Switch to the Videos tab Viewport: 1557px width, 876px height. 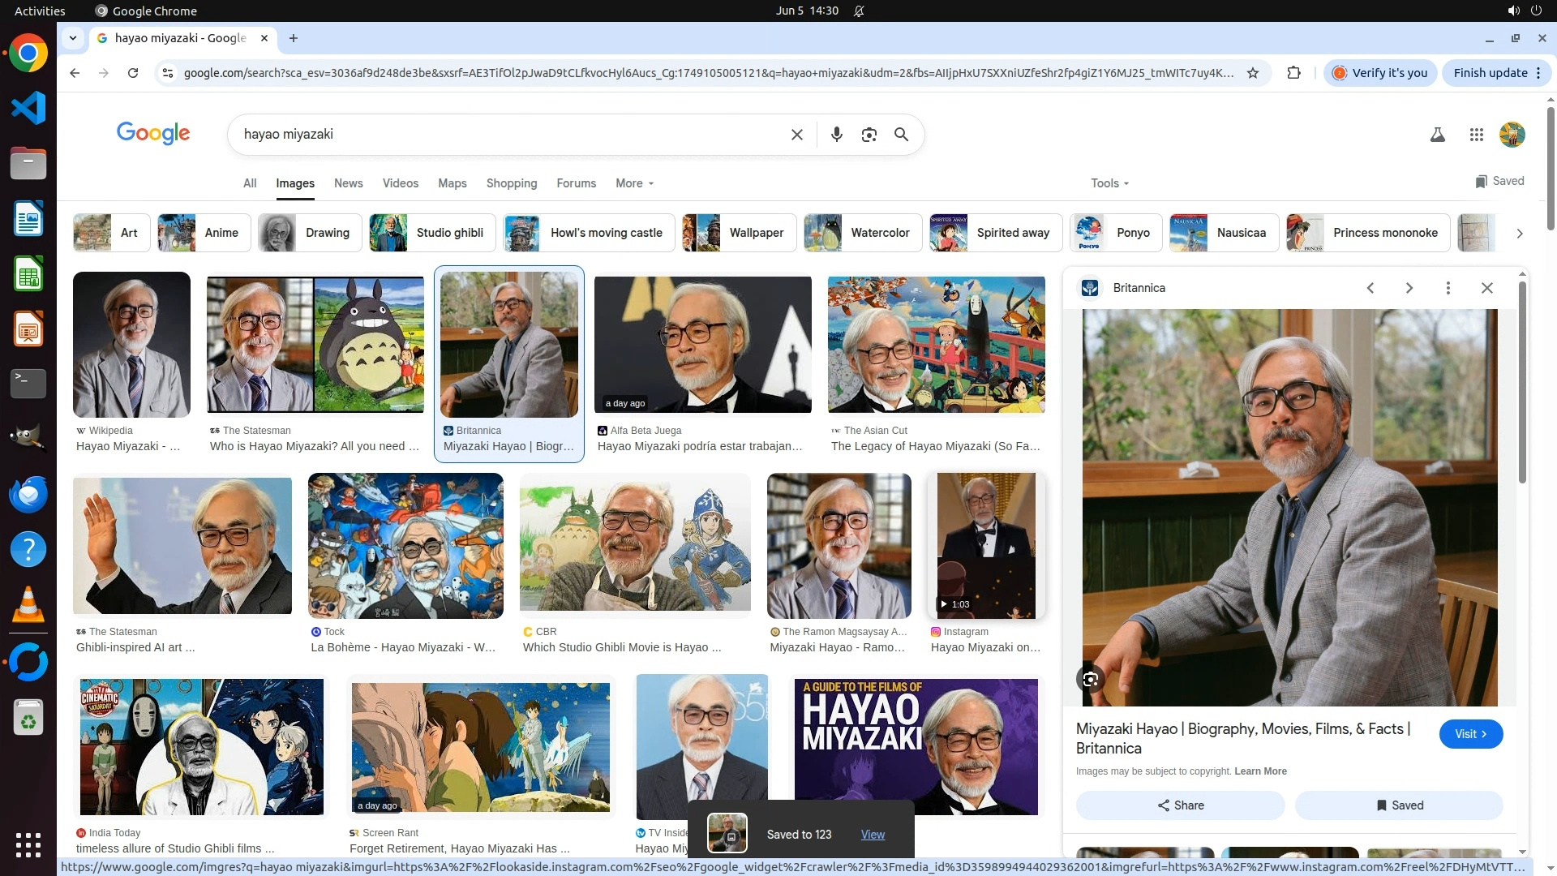[x=400, y=183]
